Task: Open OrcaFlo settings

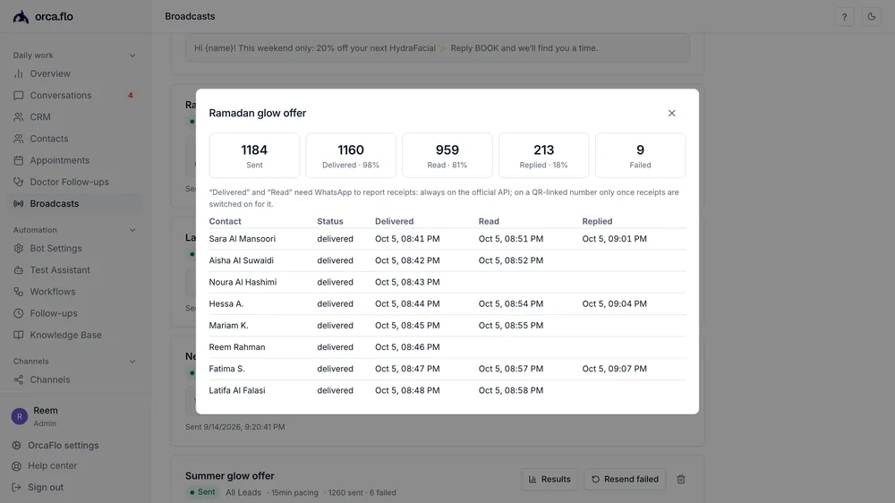Action: pyautogui.click(x=64, y=446)
